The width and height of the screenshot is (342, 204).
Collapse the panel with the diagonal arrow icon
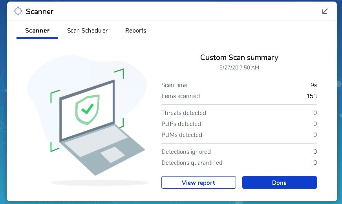coord(325,11)
